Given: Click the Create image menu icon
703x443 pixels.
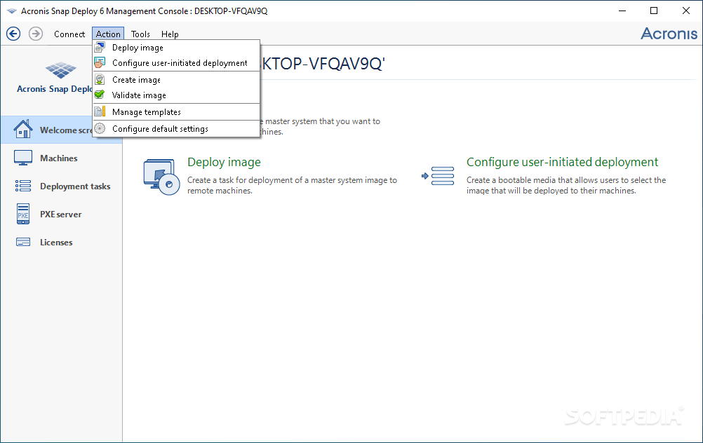Looking at the screenshot, I should pyautogui.click(x=100, y=80).
